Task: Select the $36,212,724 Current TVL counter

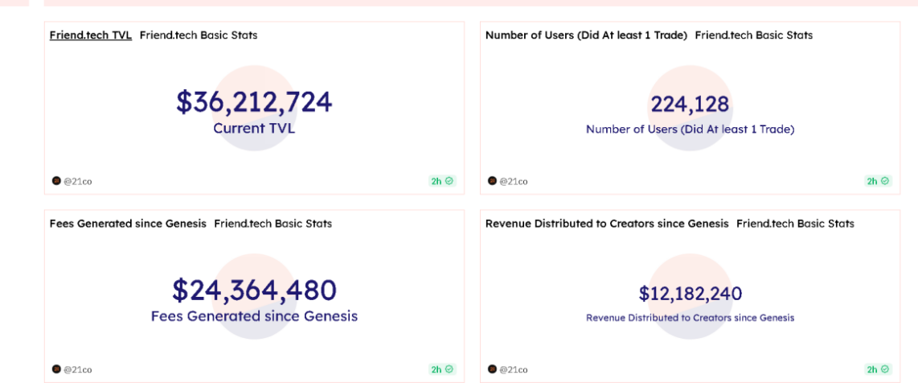Action: 254,102
